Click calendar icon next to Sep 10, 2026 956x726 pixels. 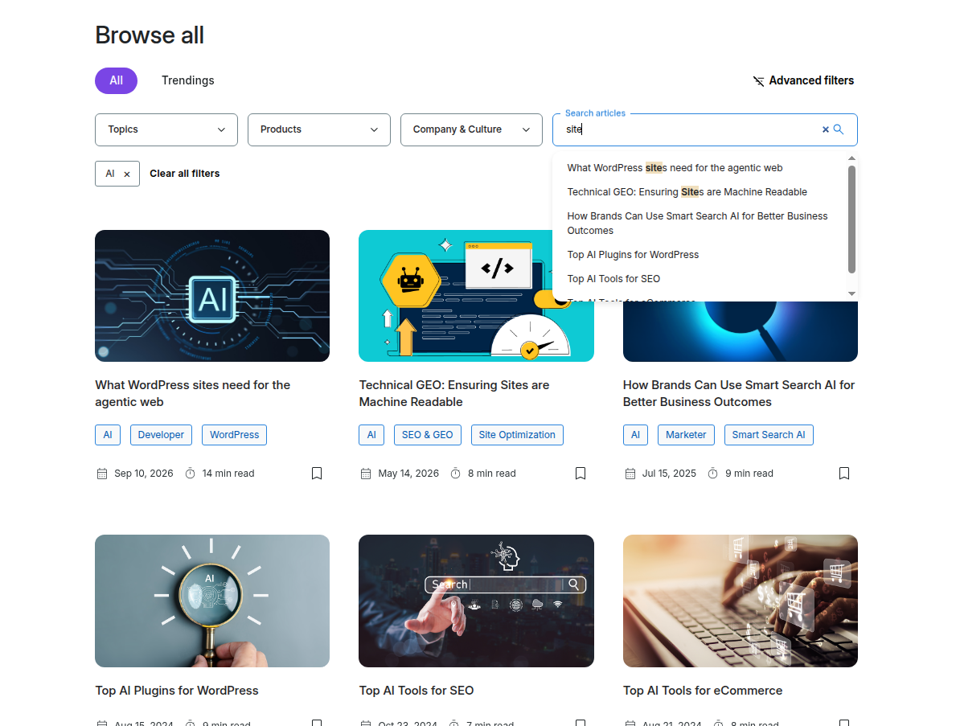tap(102, 474)
